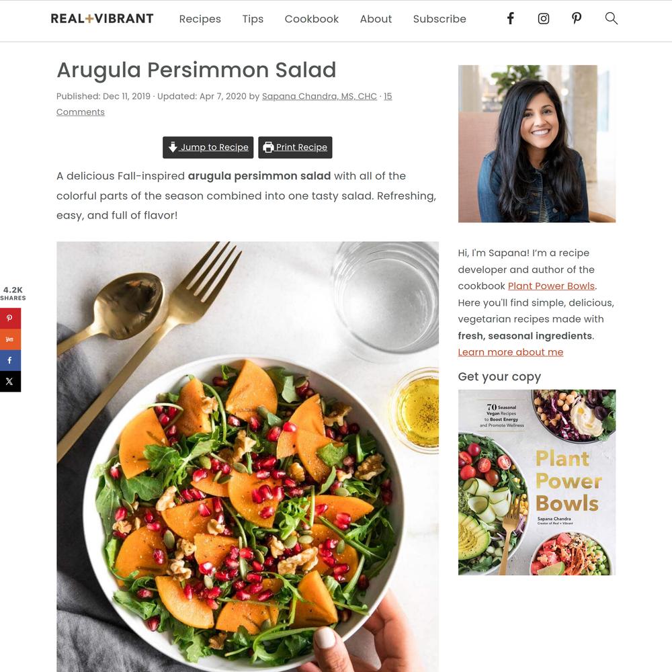Open the Plant Power Bowls text link
The height and width of the screenshot is (672, 672).
coord(551,286)
